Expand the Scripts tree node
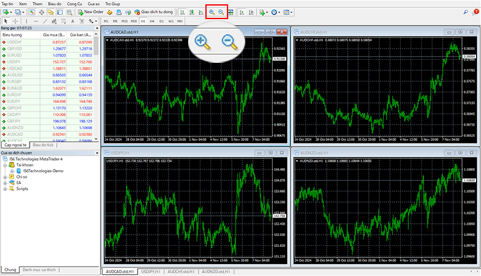Screen dimensions: 481x276 5,189
